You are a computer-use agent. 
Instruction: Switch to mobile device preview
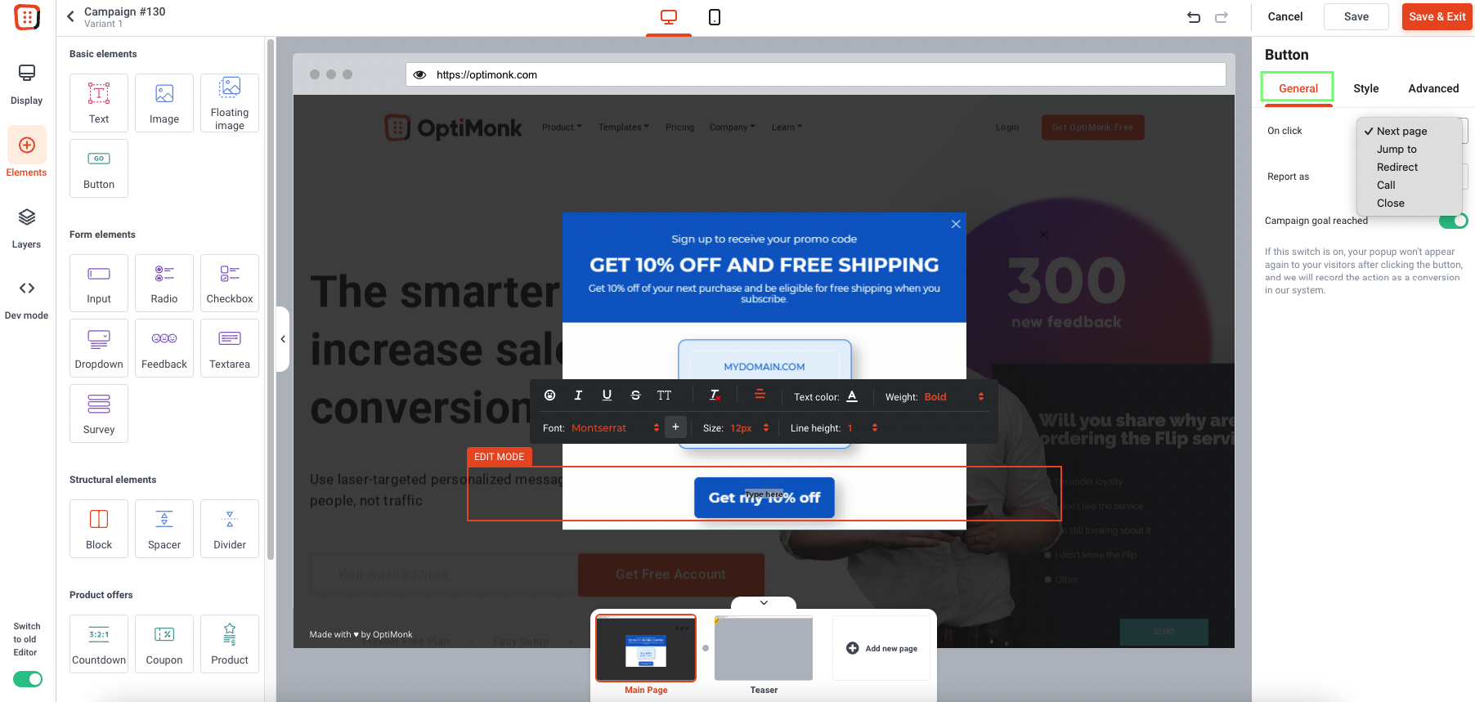point(714,17)
